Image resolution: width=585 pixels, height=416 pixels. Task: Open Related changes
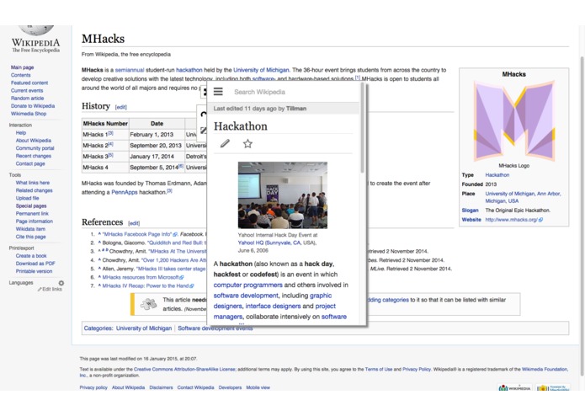tap(34, 190)
